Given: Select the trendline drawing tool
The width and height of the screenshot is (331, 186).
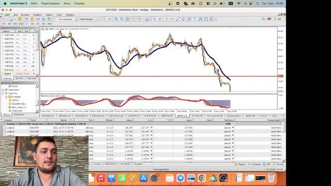Looking at the screenshot, I should tap(178, 19).
